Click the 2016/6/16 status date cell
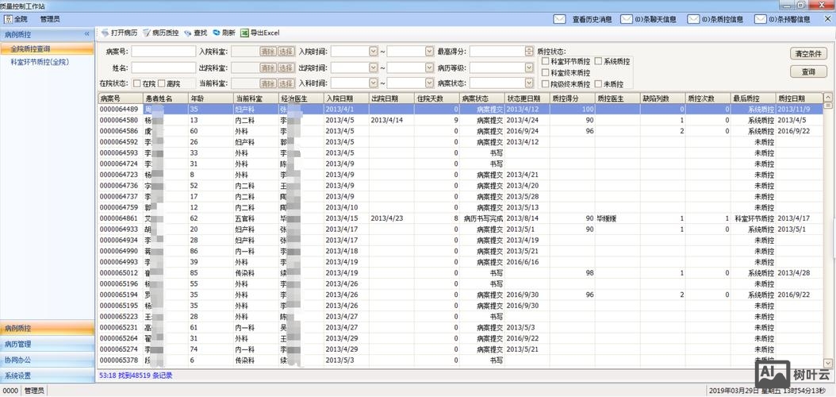Screen dimensions: 836x397 527,262
